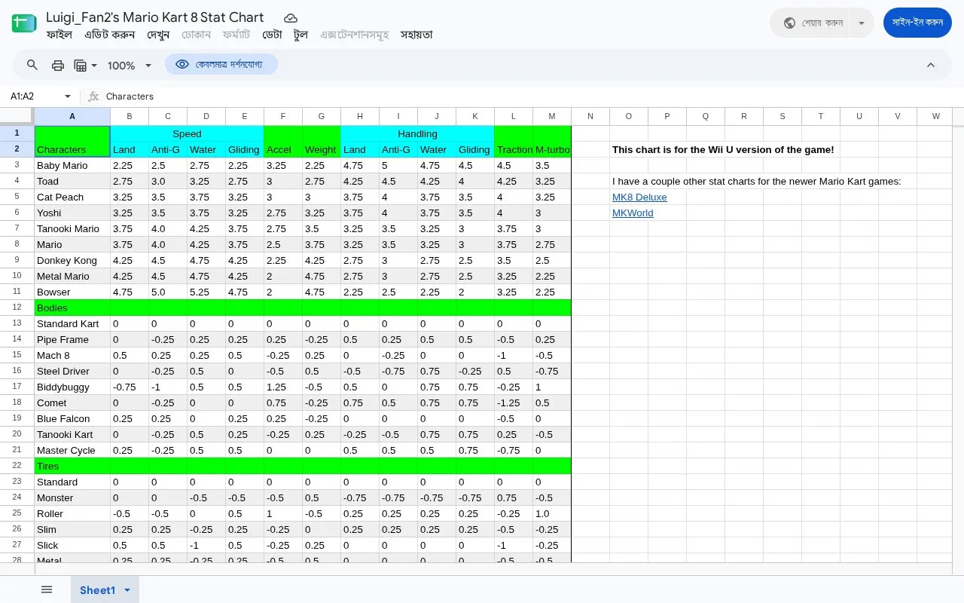
Task: Collapse the toolbar with the chevron
Action: (x=931, y=65)
